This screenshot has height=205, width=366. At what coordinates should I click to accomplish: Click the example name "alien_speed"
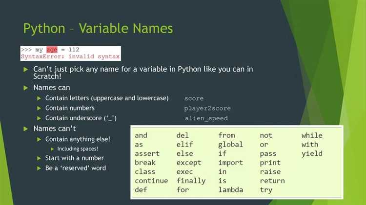tap(206, 119)
